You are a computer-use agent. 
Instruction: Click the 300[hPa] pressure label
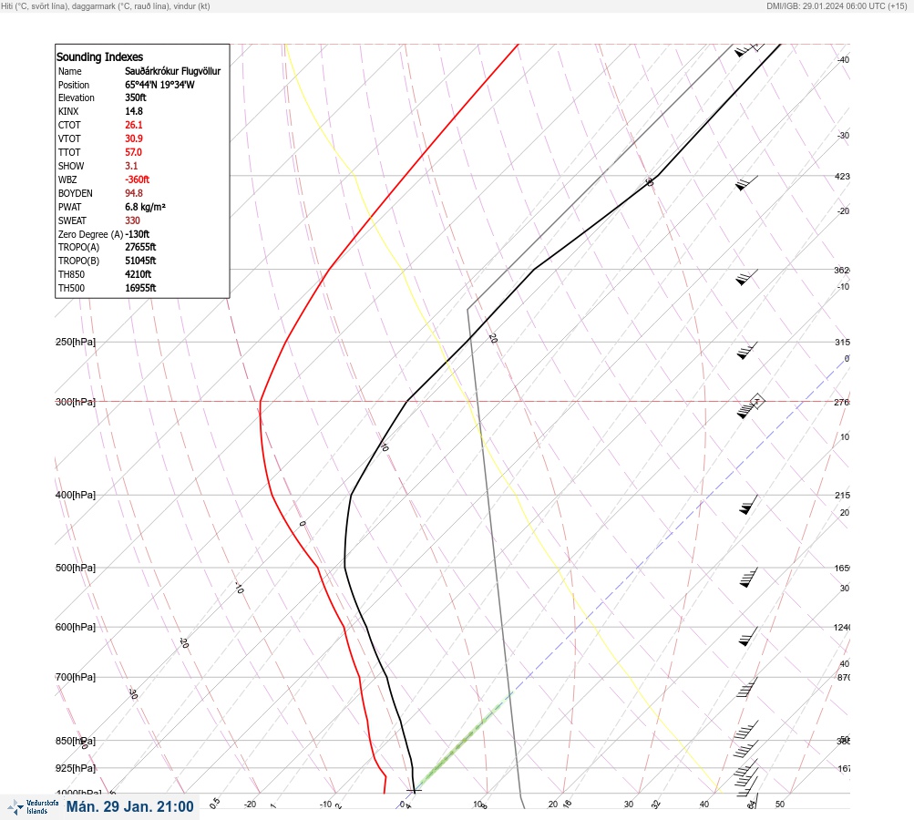(x=76, y=402)
